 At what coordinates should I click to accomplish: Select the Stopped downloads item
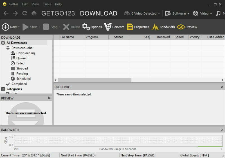[x=22, y=68]
